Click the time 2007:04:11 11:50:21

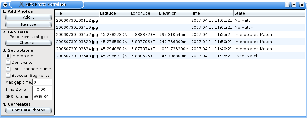pos(212,42)
